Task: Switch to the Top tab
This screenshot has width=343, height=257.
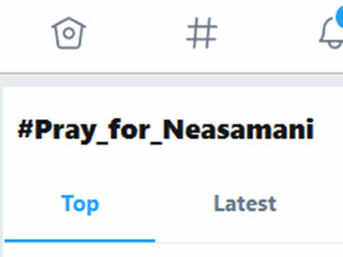Action: point(79,204)
